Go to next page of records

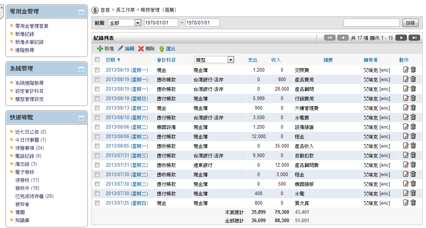401,38
